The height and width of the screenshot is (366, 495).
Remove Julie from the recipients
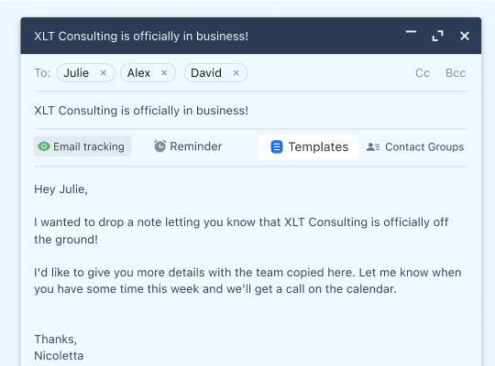104,73
